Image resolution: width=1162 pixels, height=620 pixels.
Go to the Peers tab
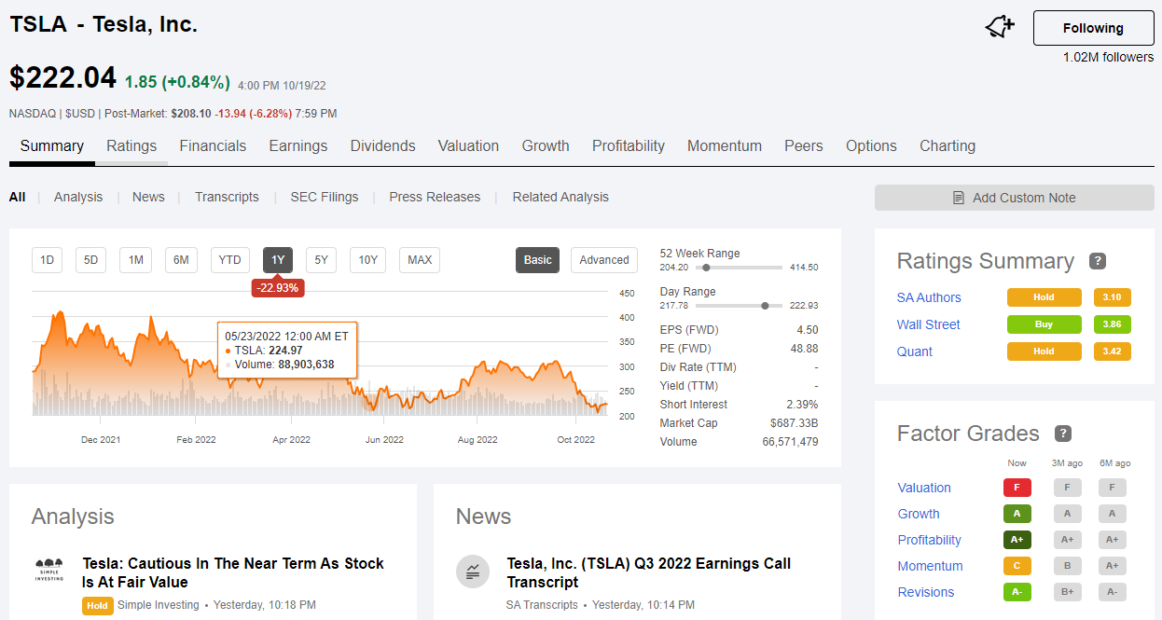[804, 146]
